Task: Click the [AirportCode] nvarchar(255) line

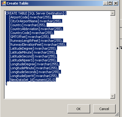Action: tap(30, 17)
